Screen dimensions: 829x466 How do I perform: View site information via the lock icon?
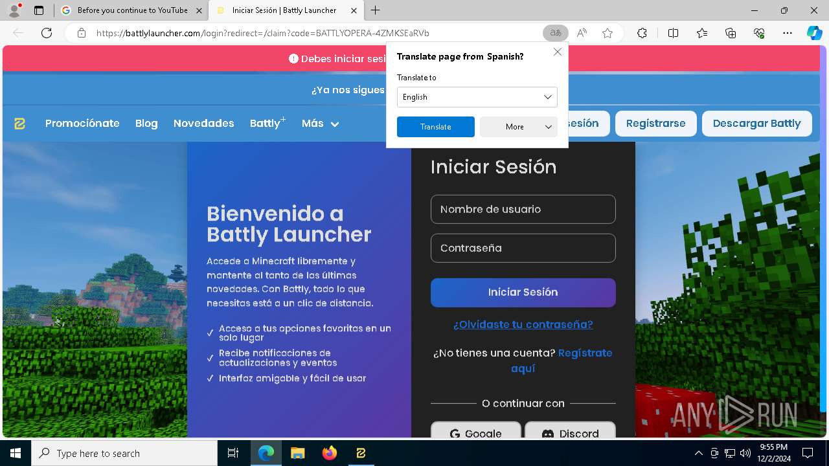(x=82, y=33)
